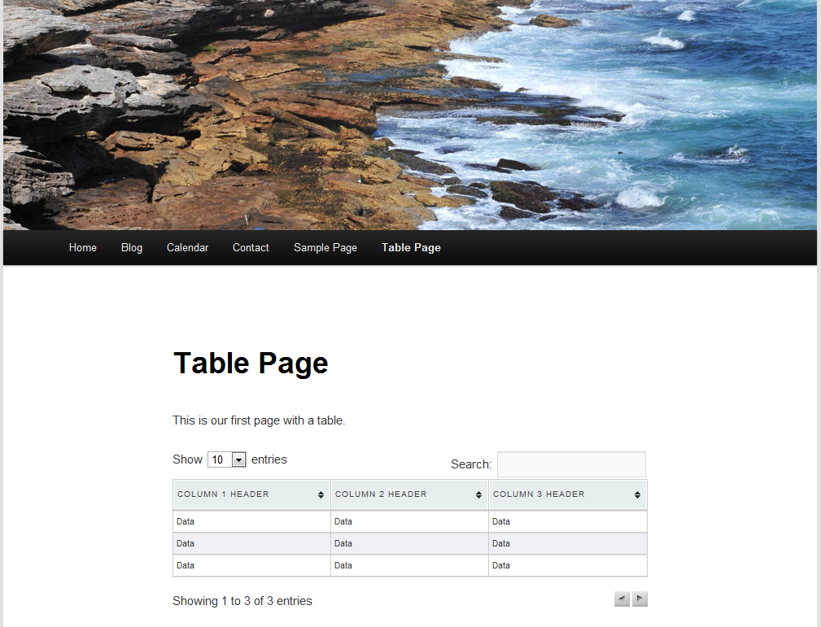
Task: Click the Showing 1 to 3 entries text
Action: (242, 601)
